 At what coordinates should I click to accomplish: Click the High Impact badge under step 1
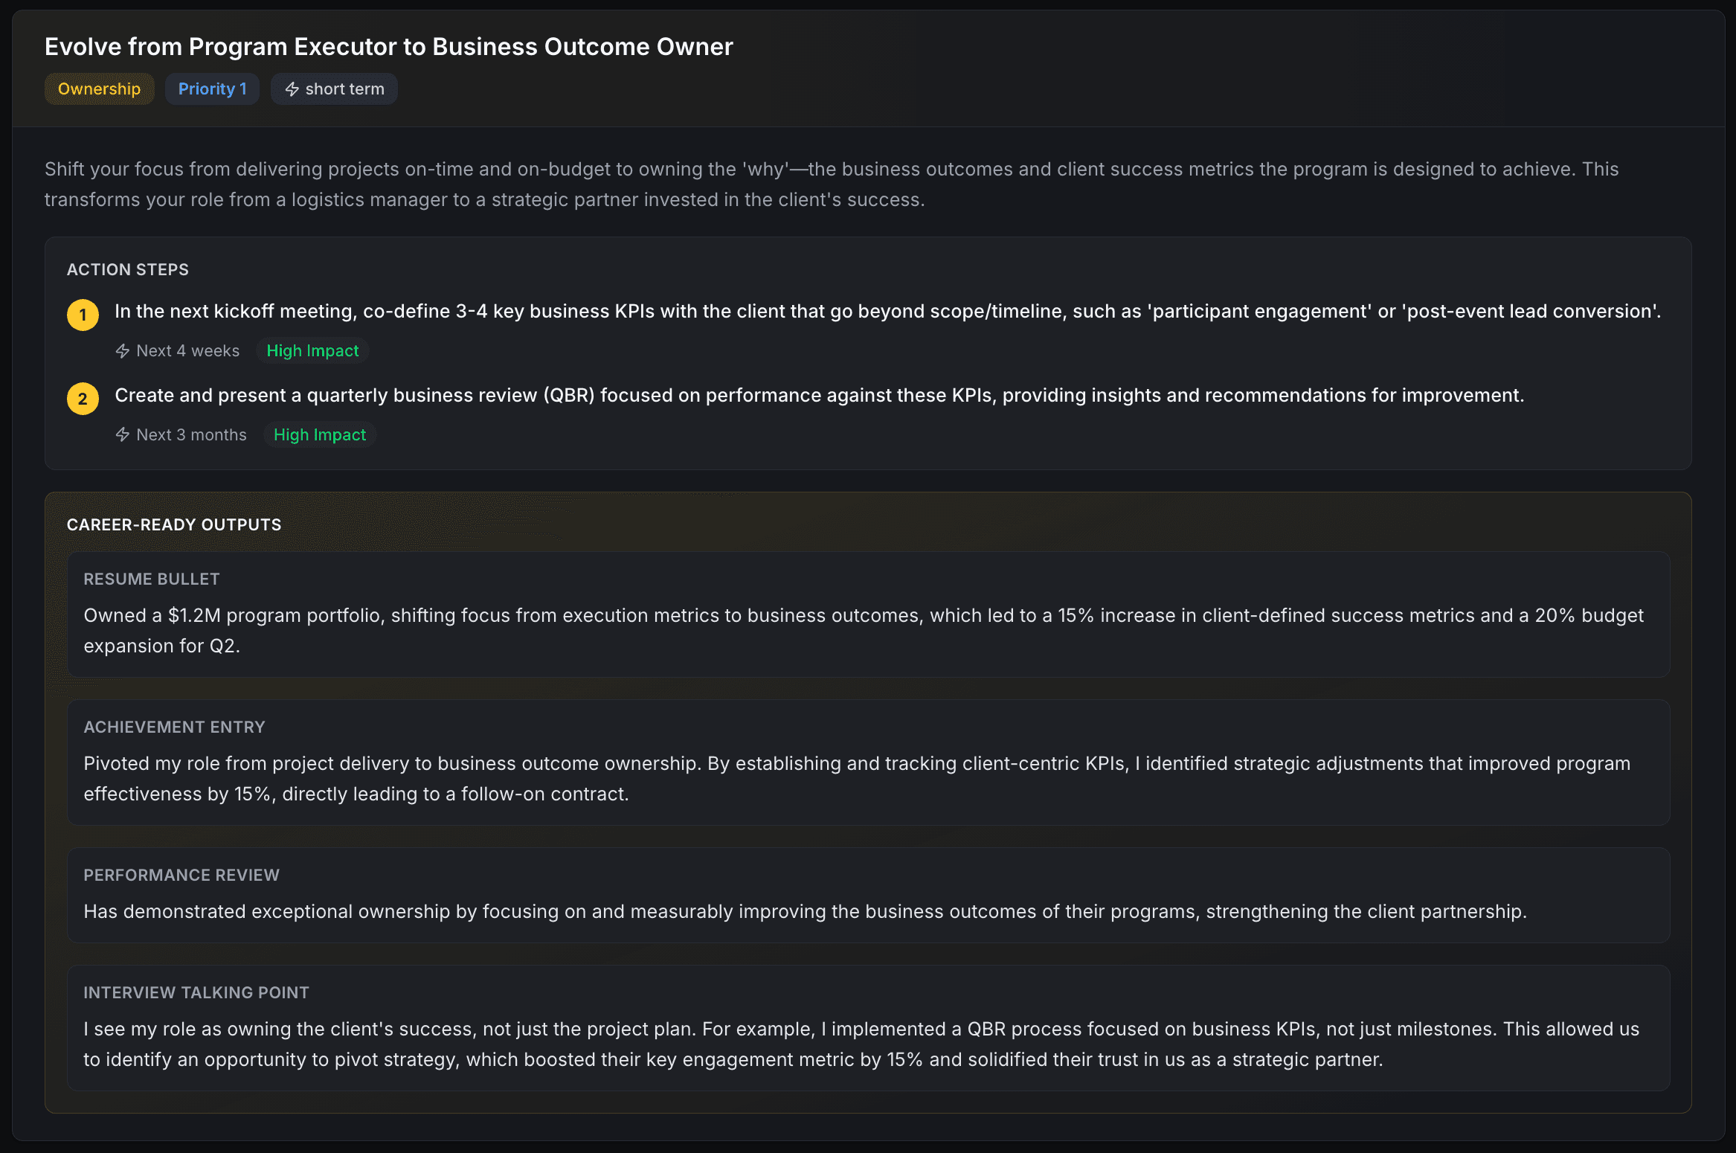(312, 350)
